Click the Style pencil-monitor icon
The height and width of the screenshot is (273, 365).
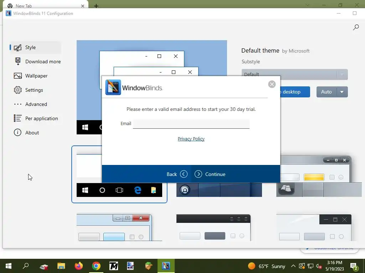coord(18,48)
